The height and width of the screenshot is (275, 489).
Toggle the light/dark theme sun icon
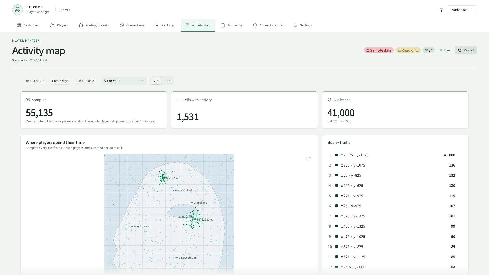coord(441,10)
